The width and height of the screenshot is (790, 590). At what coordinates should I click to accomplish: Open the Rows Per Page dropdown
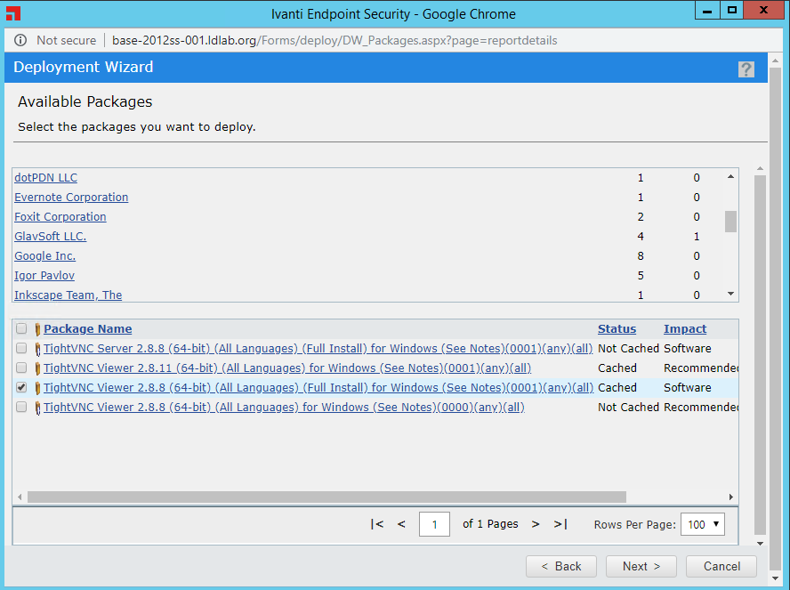tap(703, 524)
